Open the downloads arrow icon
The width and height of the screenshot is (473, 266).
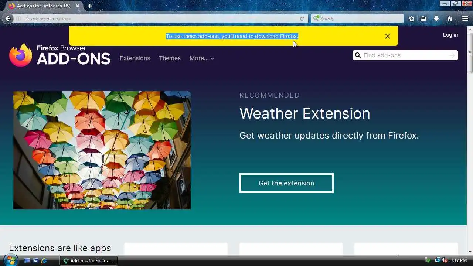[436, 18]
